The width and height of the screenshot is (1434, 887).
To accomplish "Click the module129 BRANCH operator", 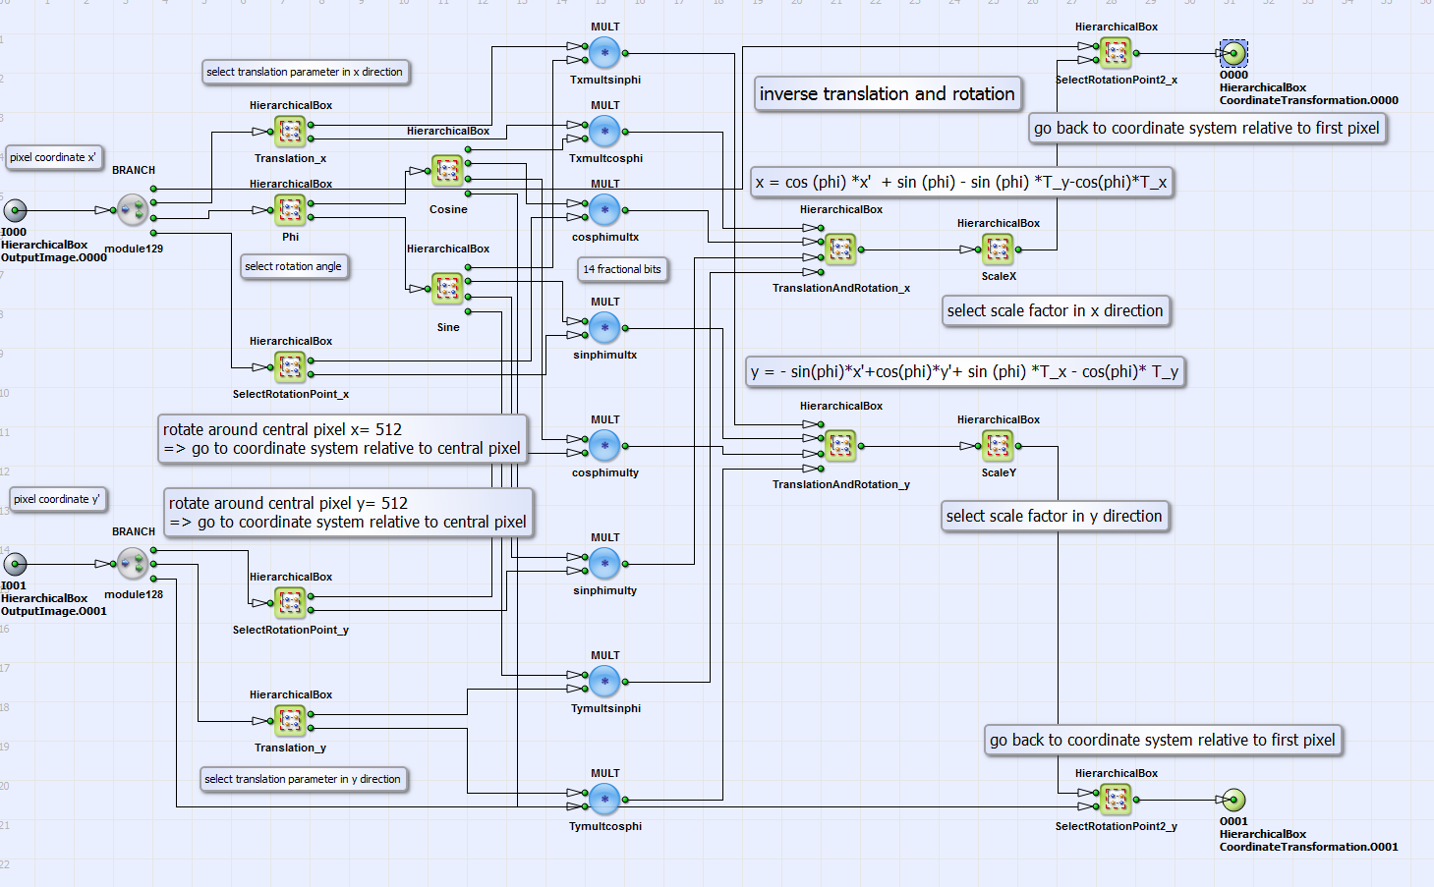I will [133, 209].
